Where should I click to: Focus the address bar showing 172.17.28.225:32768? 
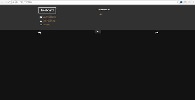tap(95, 2)
